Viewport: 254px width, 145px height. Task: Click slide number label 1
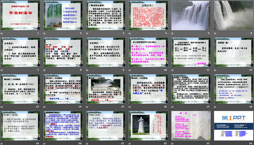click(x=38, y=33)
